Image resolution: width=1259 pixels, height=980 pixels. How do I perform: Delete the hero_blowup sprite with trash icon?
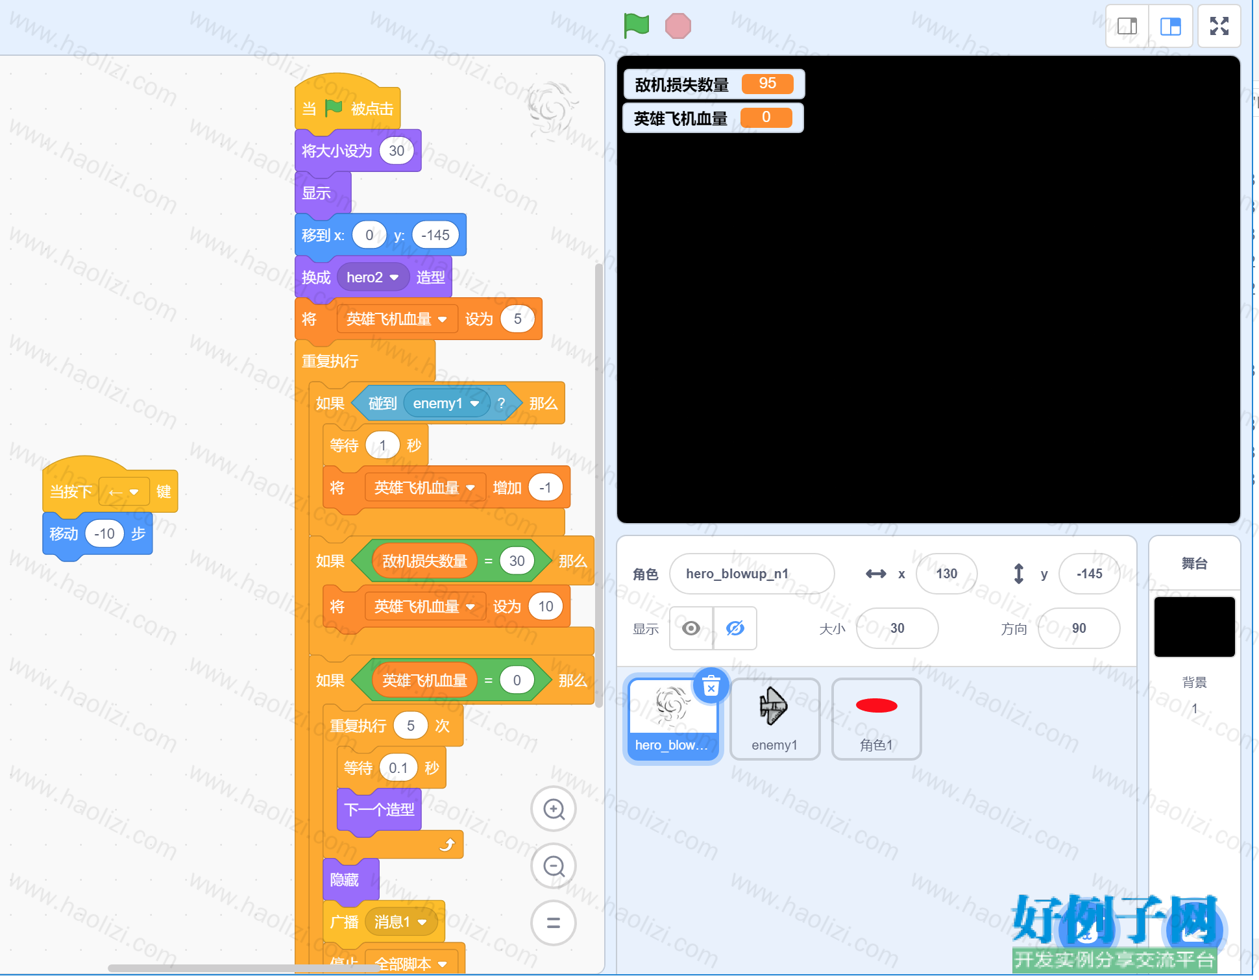tap(711, 686)
